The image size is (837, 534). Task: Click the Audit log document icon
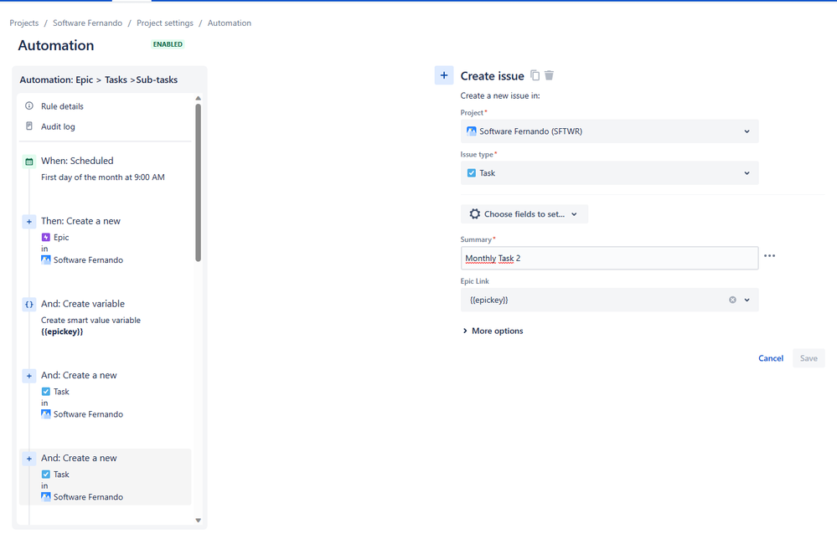click(29, 126)
